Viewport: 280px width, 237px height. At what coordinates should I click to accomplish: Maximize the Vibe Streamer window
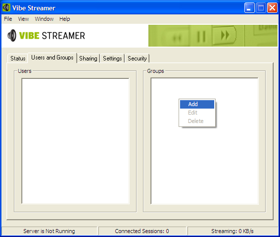coord(261,8)
